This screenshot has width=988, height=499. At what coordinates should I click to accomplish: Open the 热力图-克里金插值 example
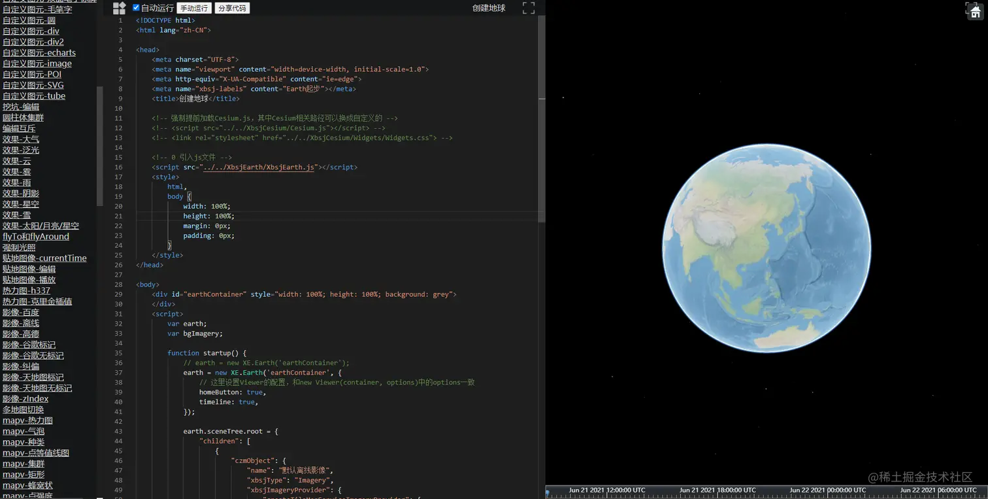(37, 301)
